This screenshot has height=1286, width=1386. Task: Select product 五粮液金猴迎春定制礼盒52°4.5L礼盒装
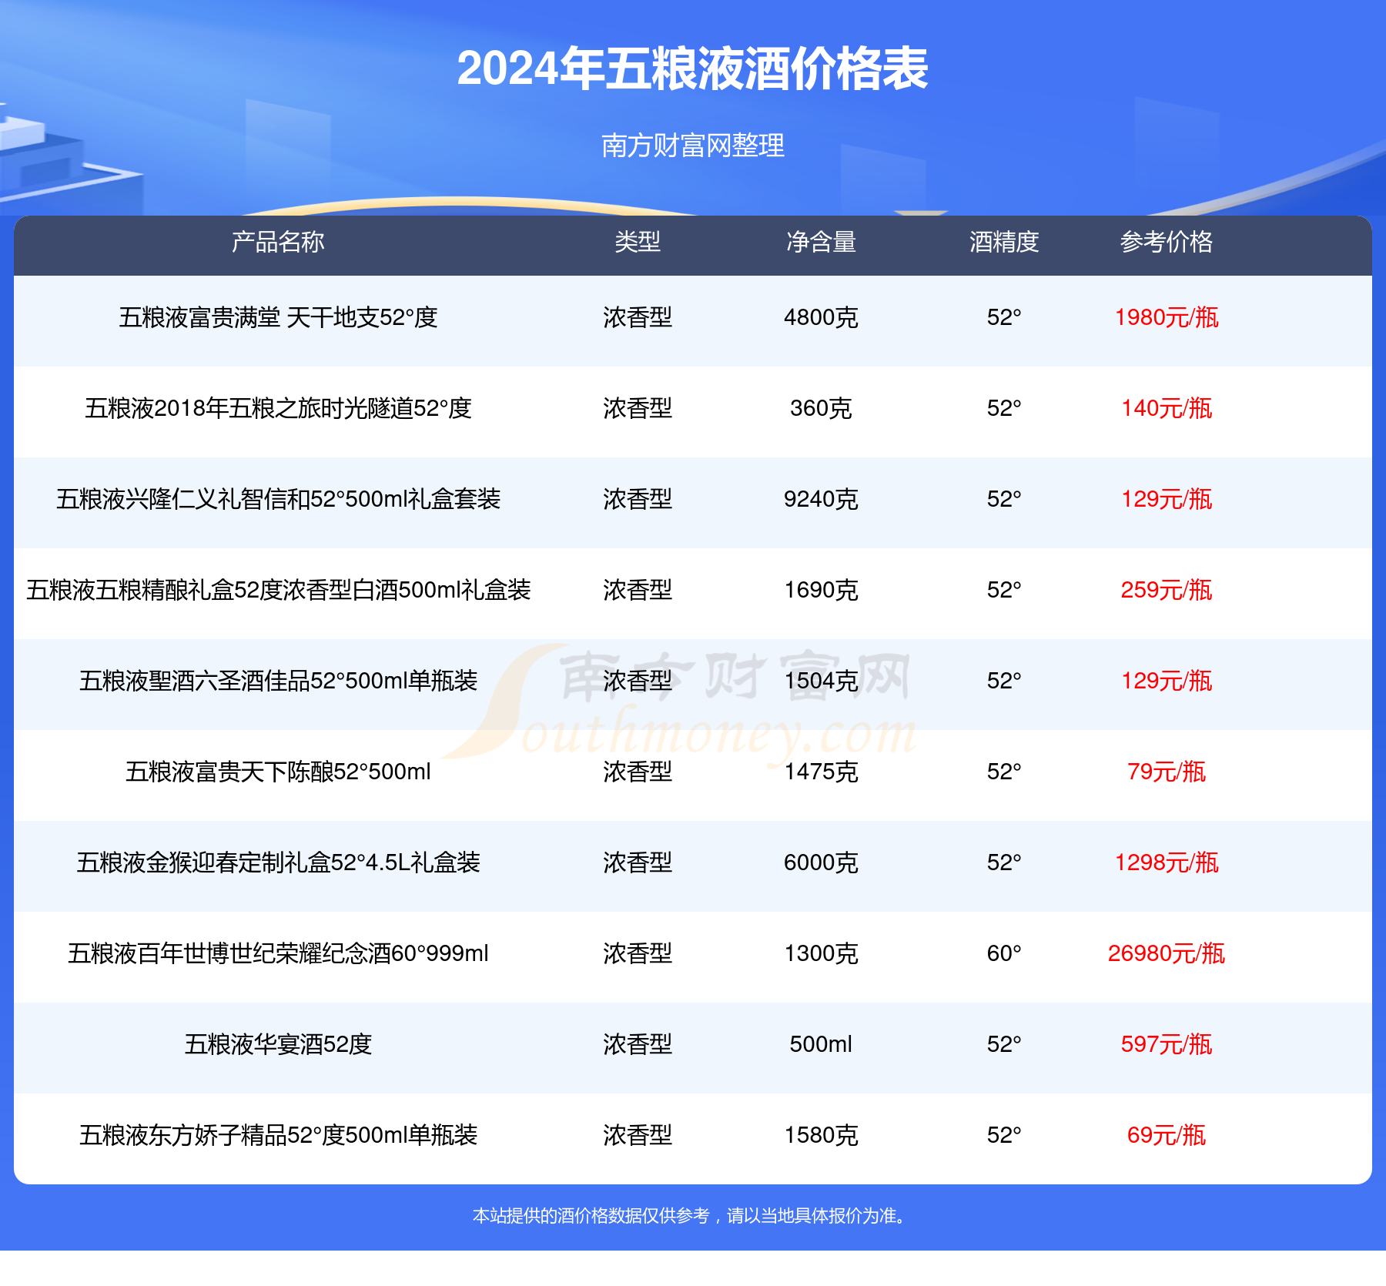click(x=278, y=862)
